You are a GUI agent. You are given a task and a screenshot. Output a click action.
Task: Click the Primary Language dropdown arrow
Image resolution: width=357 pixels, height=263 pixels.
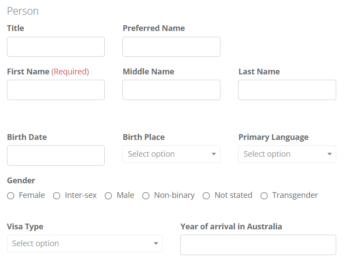click(x=330, y=154)
